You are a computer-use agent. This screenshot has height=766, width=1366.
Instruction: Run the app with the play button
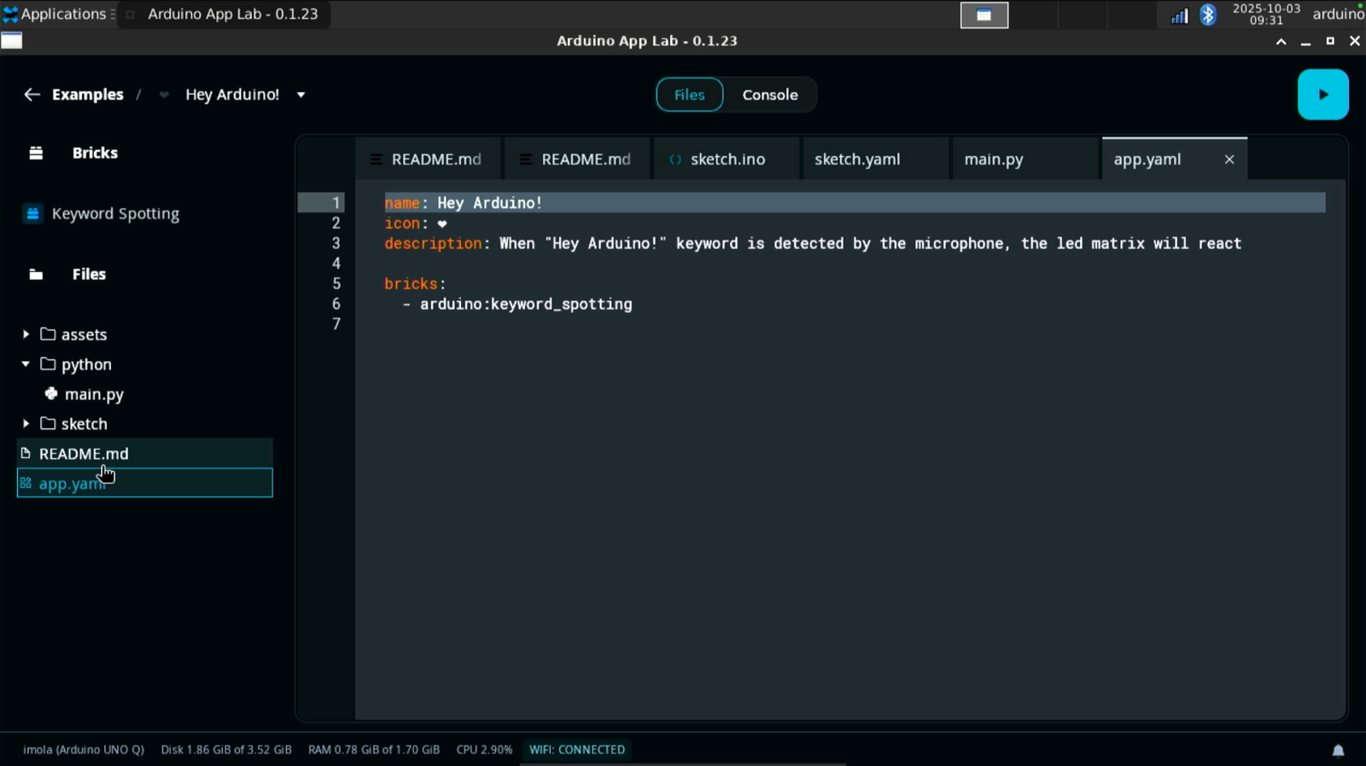click(x=1322, y=95)
